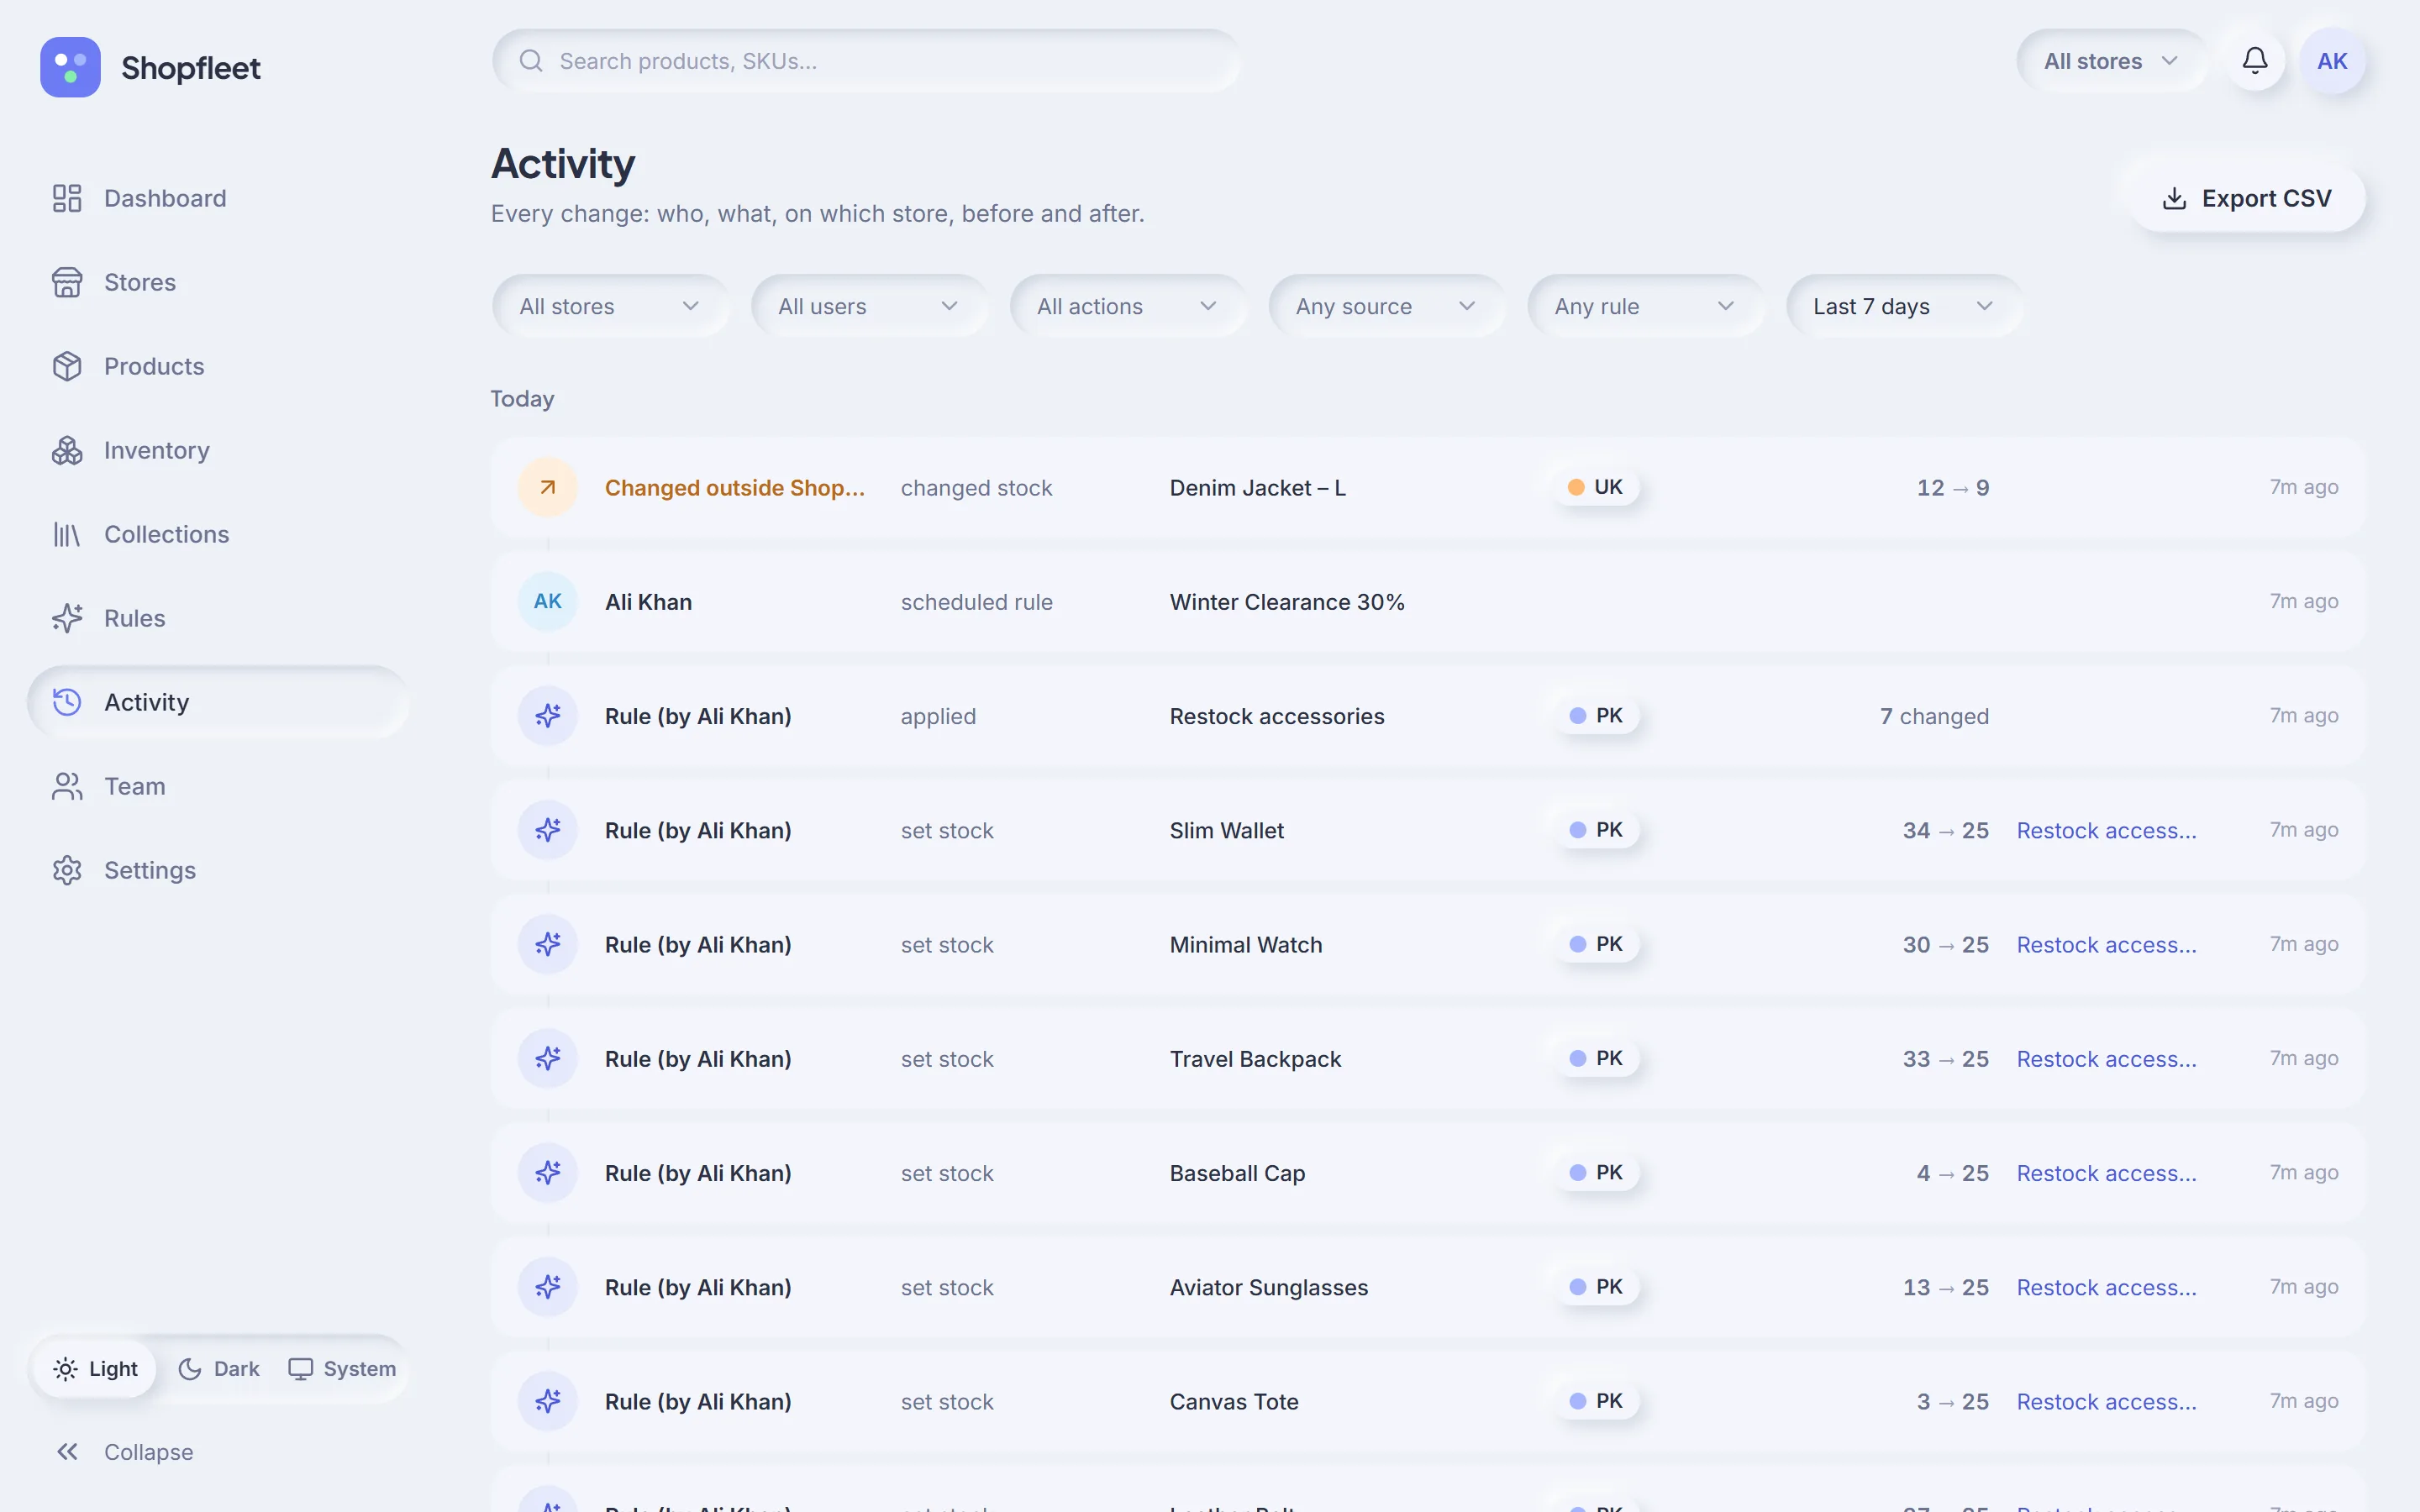Open the AK user avatar menu

[2332, 61]
